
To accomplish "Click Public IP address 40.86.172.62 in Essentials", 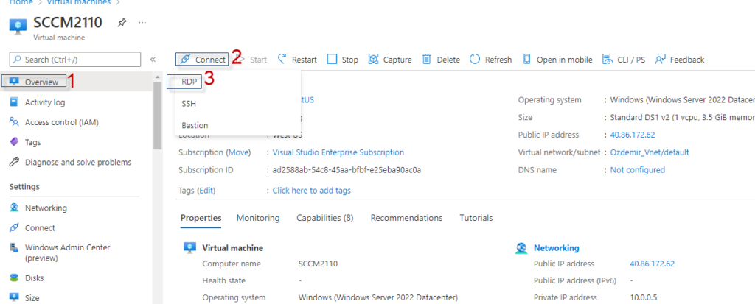I will click(632, 135).
